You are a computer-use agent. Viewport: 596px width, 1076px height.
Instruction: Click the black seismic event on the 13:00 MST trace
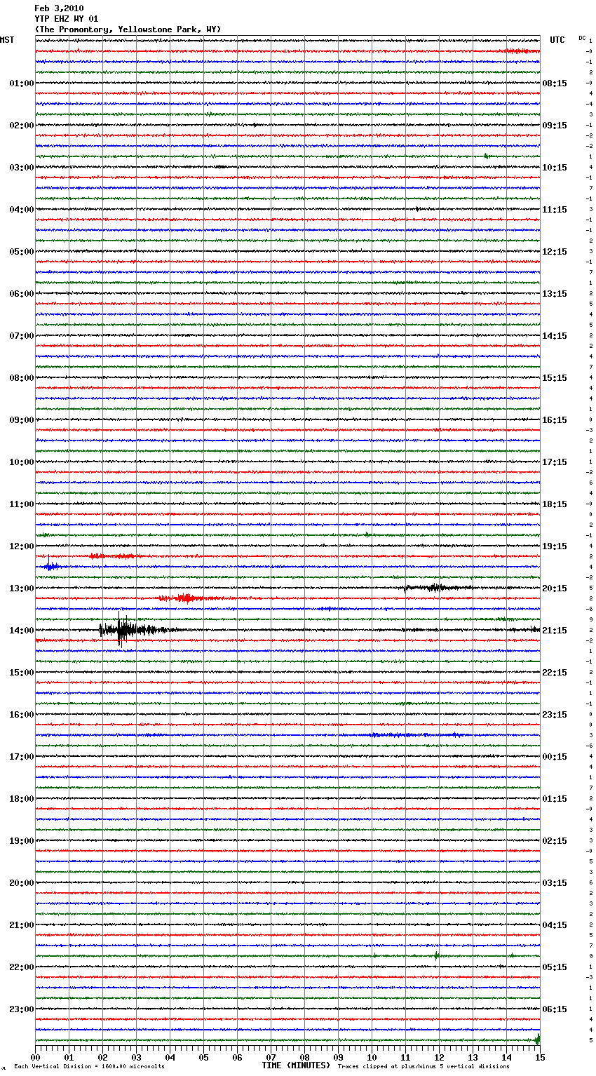click(435, 588)
